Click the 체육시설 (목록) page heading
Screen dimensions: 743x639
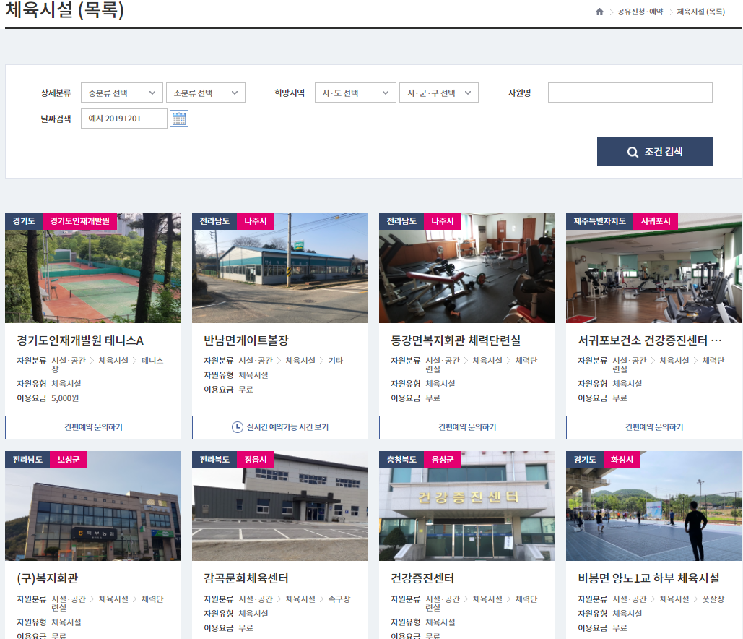[x=64, y=10]
